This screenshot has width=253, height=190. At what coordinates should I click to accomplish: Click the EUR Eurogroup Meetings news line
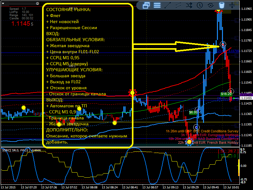point(210,135)
